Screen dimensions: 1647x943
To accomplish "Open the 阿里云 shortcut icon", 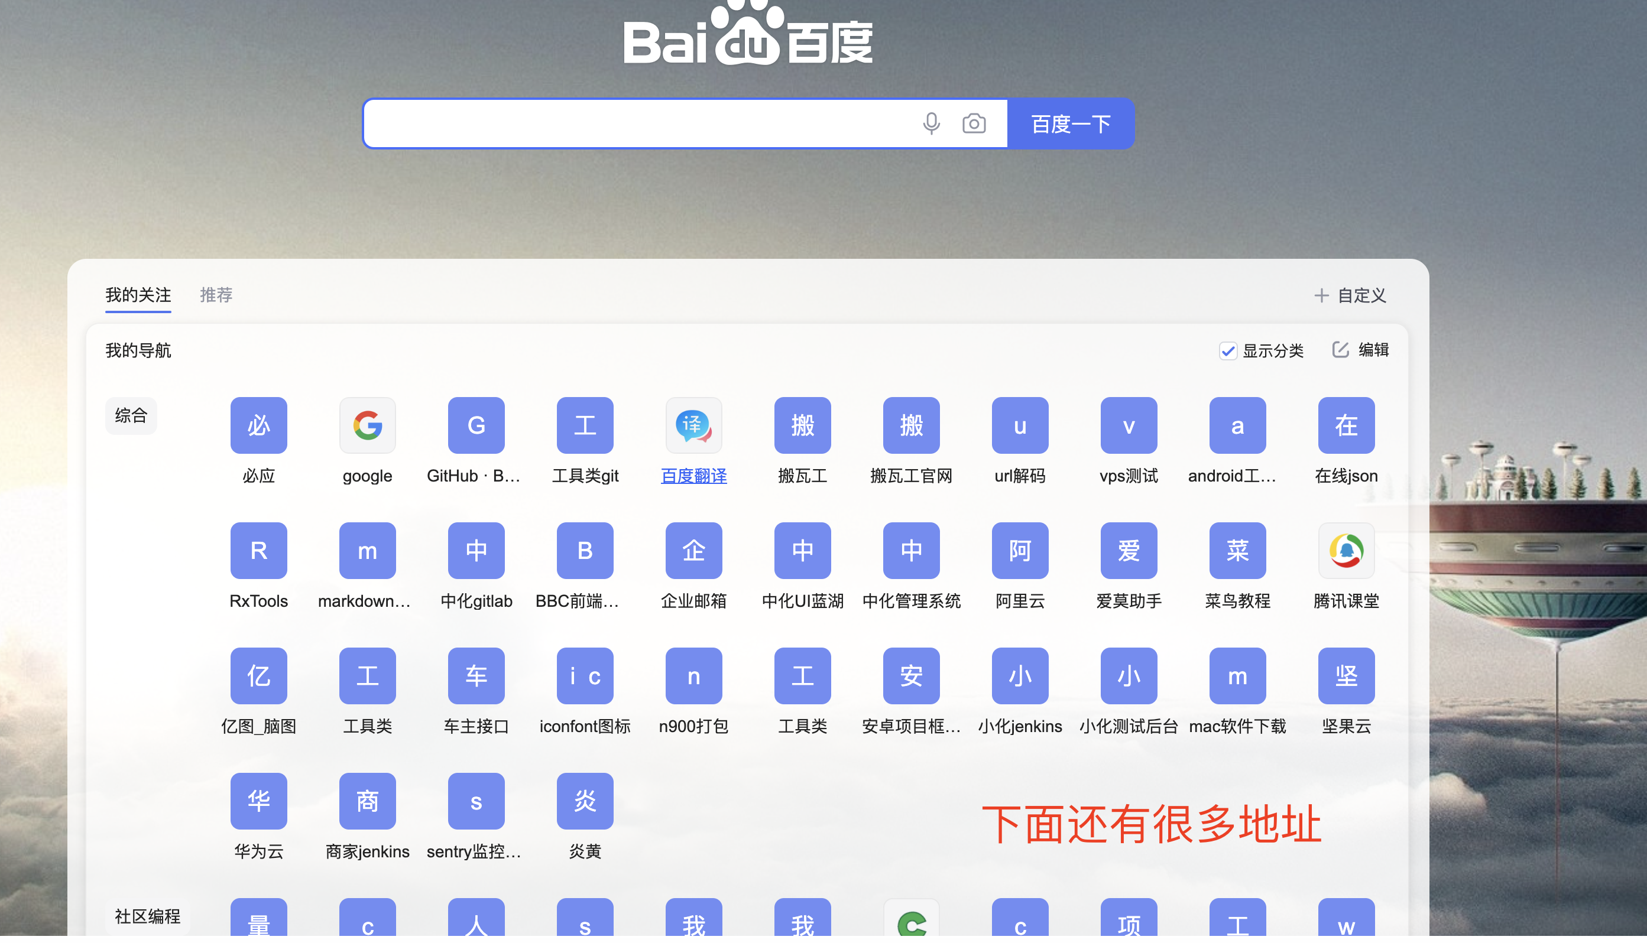I will click(1020, 551).
